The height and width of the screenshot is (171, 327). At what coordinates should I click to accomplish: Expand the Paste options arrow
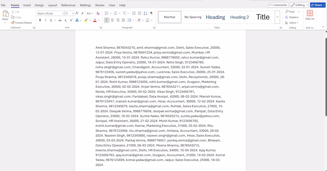(5, 22)
